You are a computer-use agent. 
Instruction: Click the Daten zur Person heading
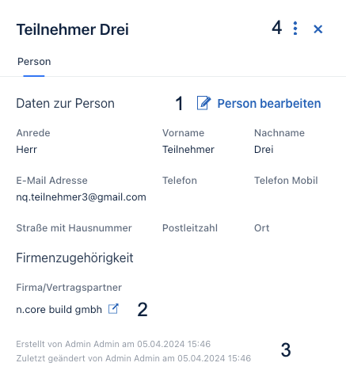[x=66, y=103]
